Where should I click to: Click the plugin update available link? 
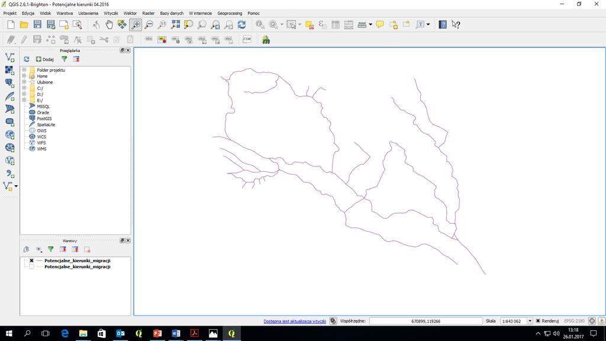pos(295,321)
